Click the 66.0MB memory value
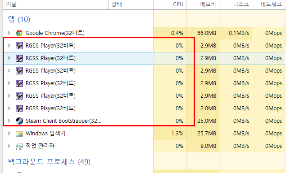This screenshot has height=173, width=286. coord(207,33)
